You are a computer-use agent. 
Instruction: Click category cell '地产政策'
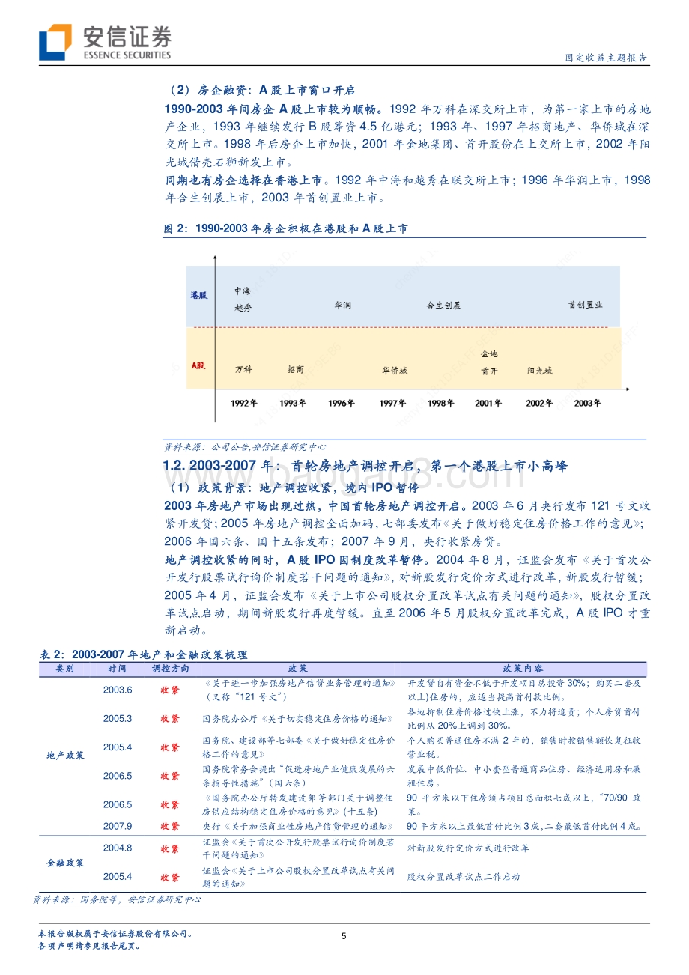pos(65,755)
